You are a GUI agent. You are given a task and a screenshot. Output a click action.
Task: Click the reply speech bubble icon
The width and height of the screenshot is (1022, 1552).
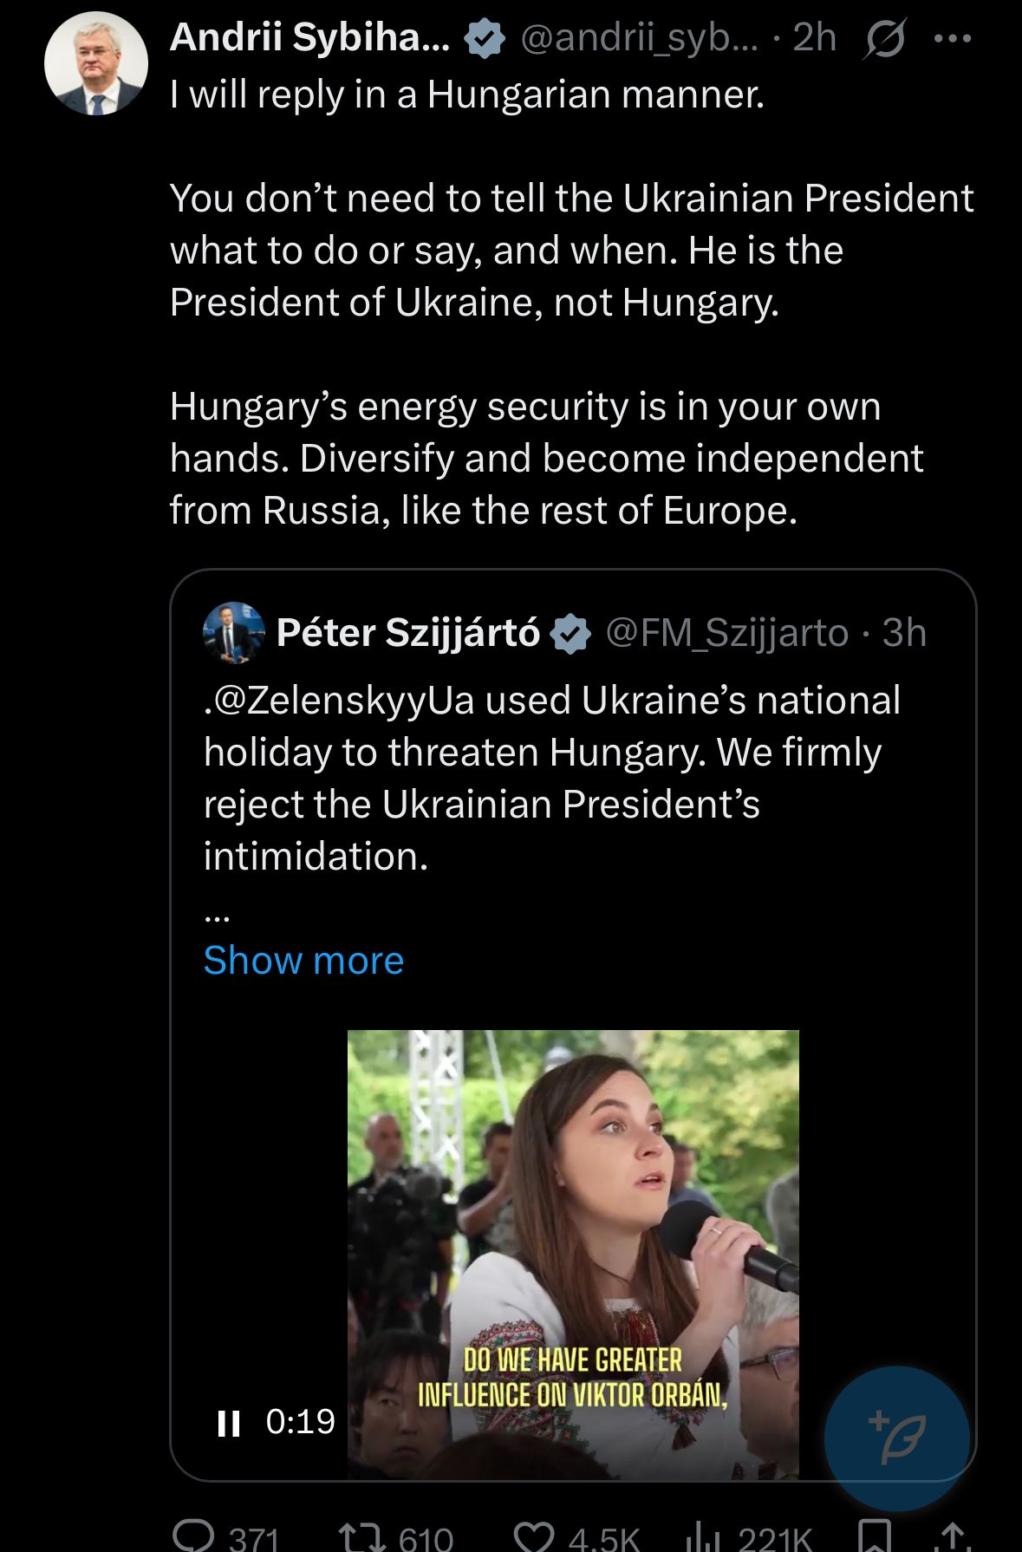click(x=193, y=1536)
